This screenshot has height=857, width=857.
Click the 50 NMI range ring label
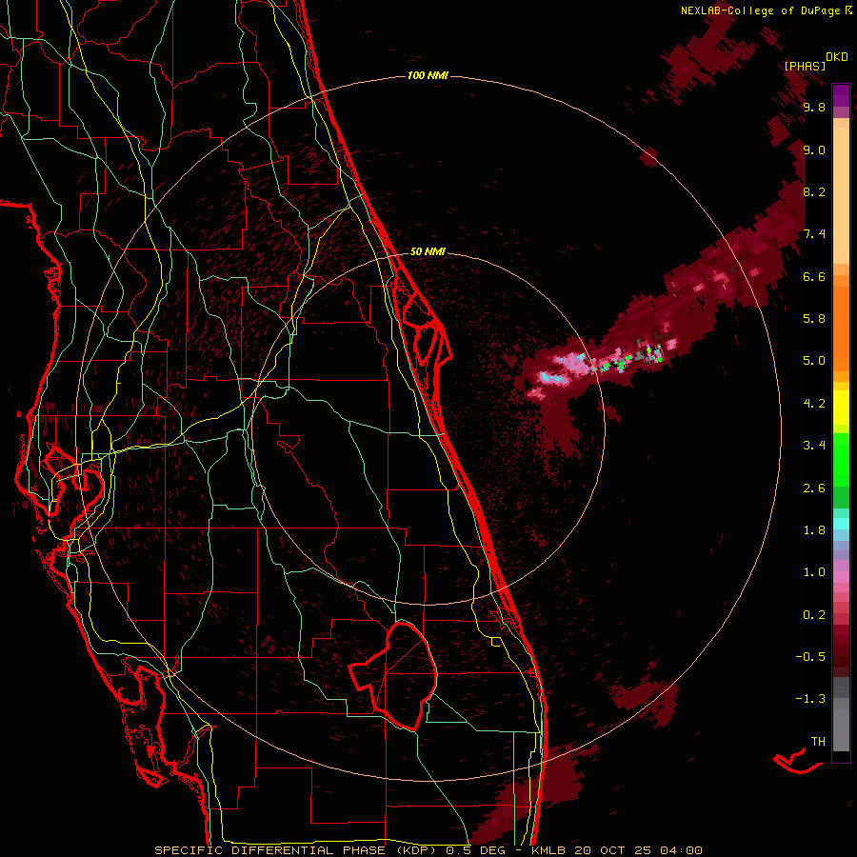pos(428,251)
